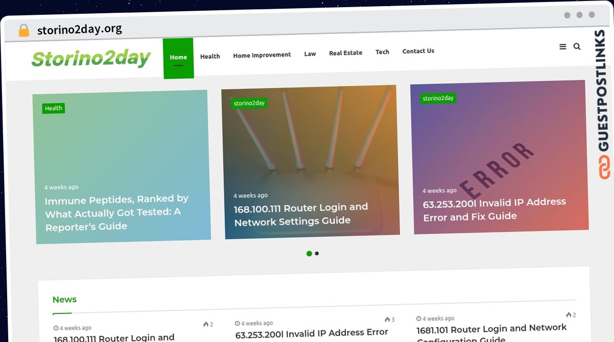Select the second slider pagination dot
Viewport: 614px width, 342px height.
pyautogui.click(x=317, y=253)
